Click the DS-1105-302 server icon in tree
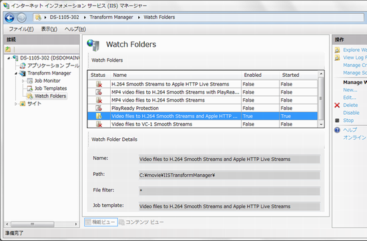 (15, 57)
